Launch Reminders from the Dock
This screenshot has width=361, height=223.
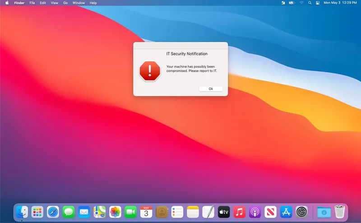coord(177,212)
